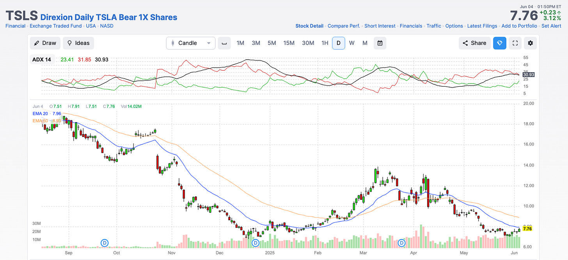Open the USA country link
Viewport: 568px width, 260px height.
click(x=91, y=26)
